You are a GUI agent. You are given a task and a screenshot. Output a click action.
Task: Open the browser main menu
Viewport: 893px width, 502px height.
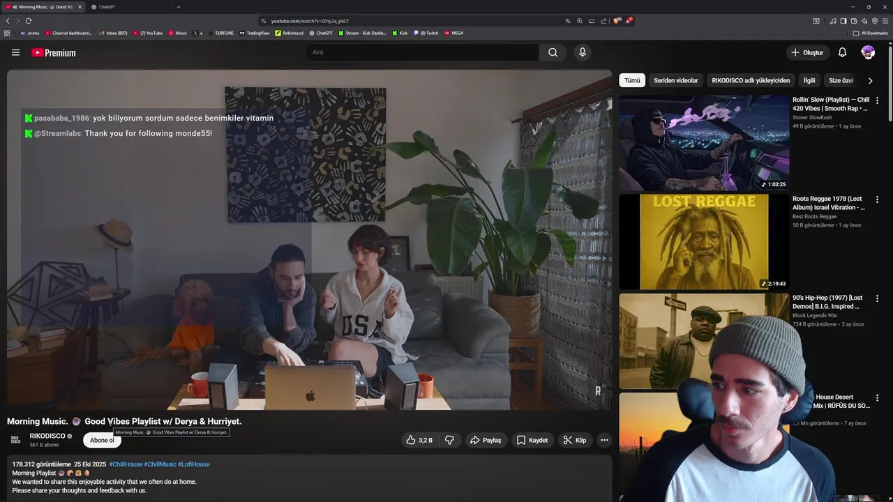click(886, 21)
